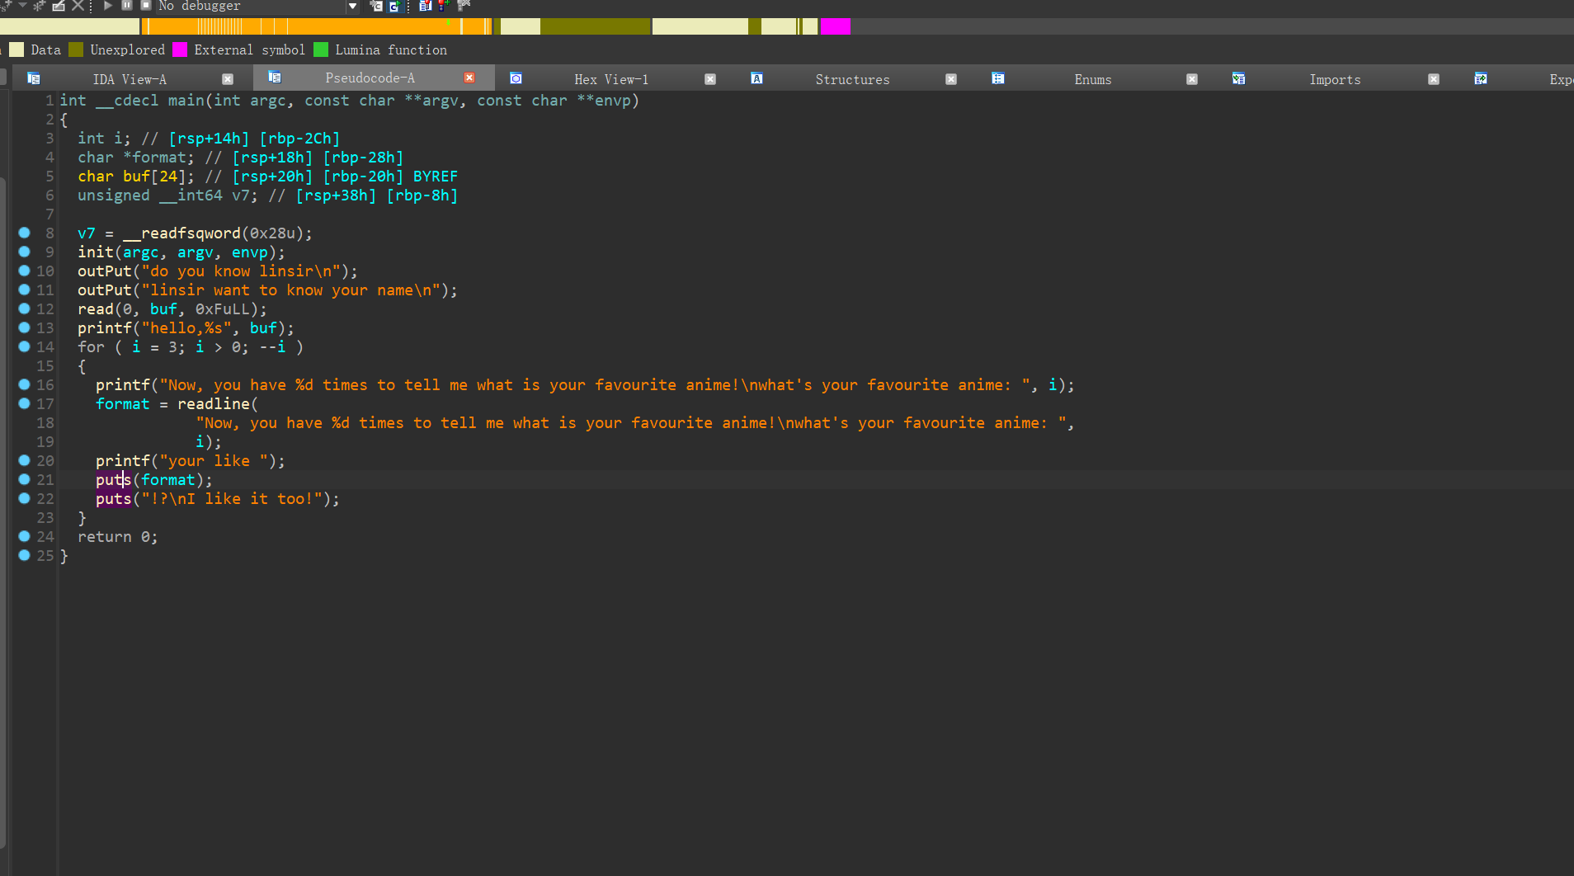Start process with the play icon
The width and height of the screenshot is (1574, 876).
[x=107, y=5]
